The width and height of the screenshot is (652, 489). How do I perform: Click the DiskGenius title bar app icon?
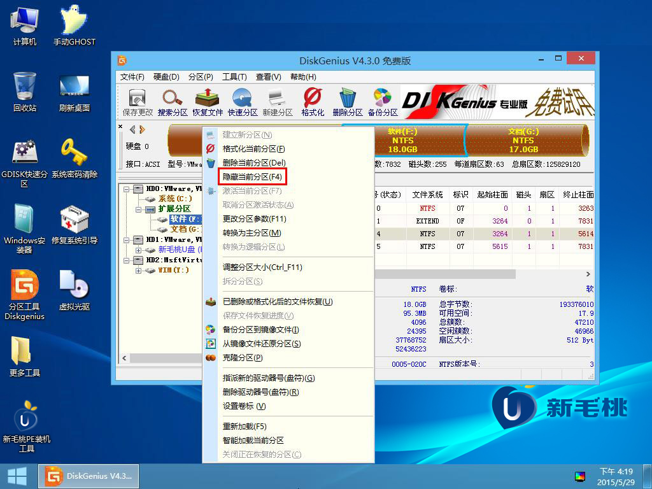tap(122, 60)
